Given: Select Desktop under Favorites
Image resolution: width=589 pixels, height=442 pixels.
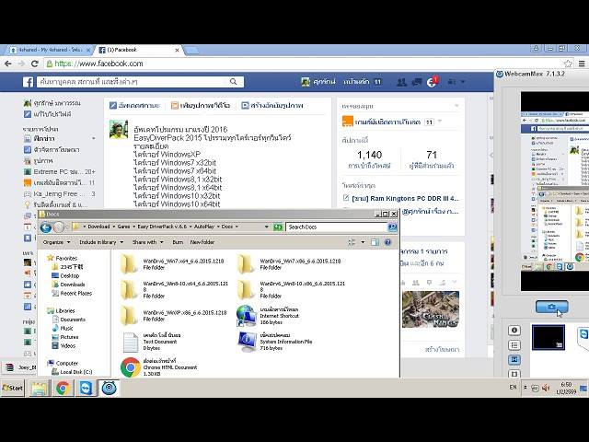Looking at the screenshot, I should [x=65, y=276].
